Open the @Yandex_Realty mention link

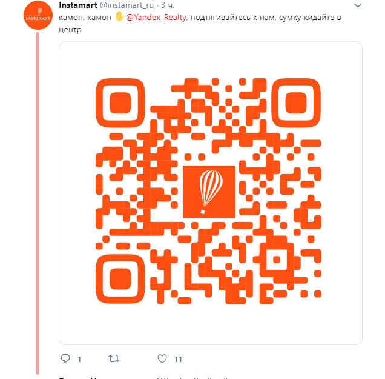coord(156,17)
